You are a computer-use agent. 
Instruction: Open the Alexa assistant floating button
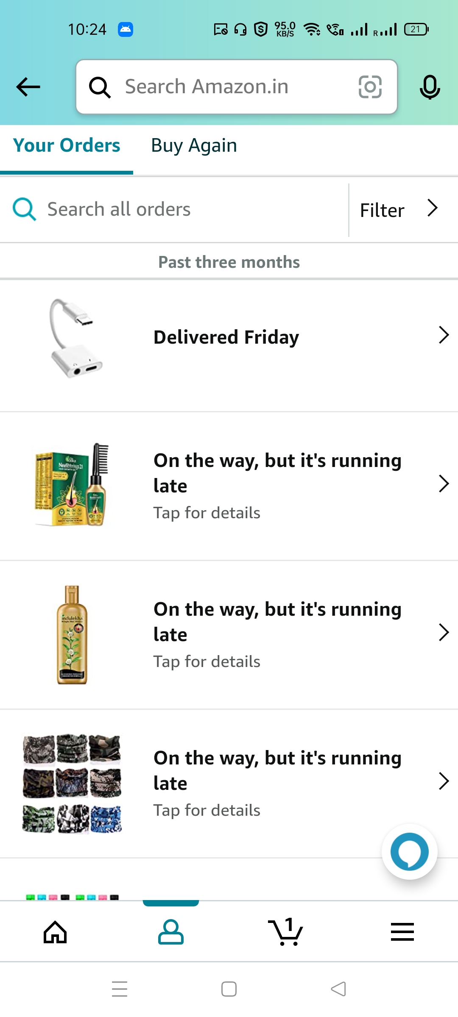pyautogui.click(x=409, y=851)
